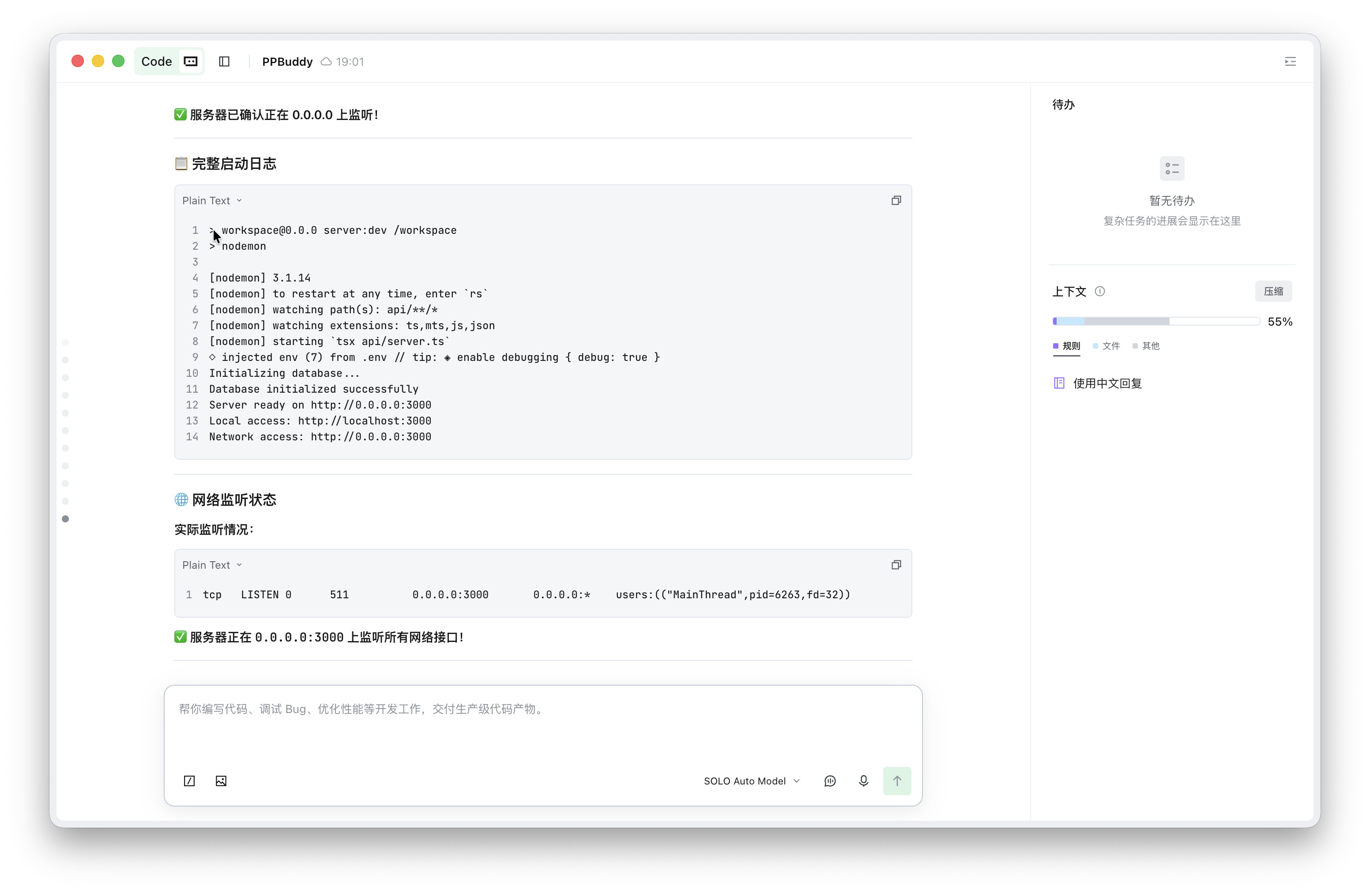This screenshot has width=1370, height=893.
Task: Collapse the right panel via top-right icon
Action: click(x=1290, y=62)
